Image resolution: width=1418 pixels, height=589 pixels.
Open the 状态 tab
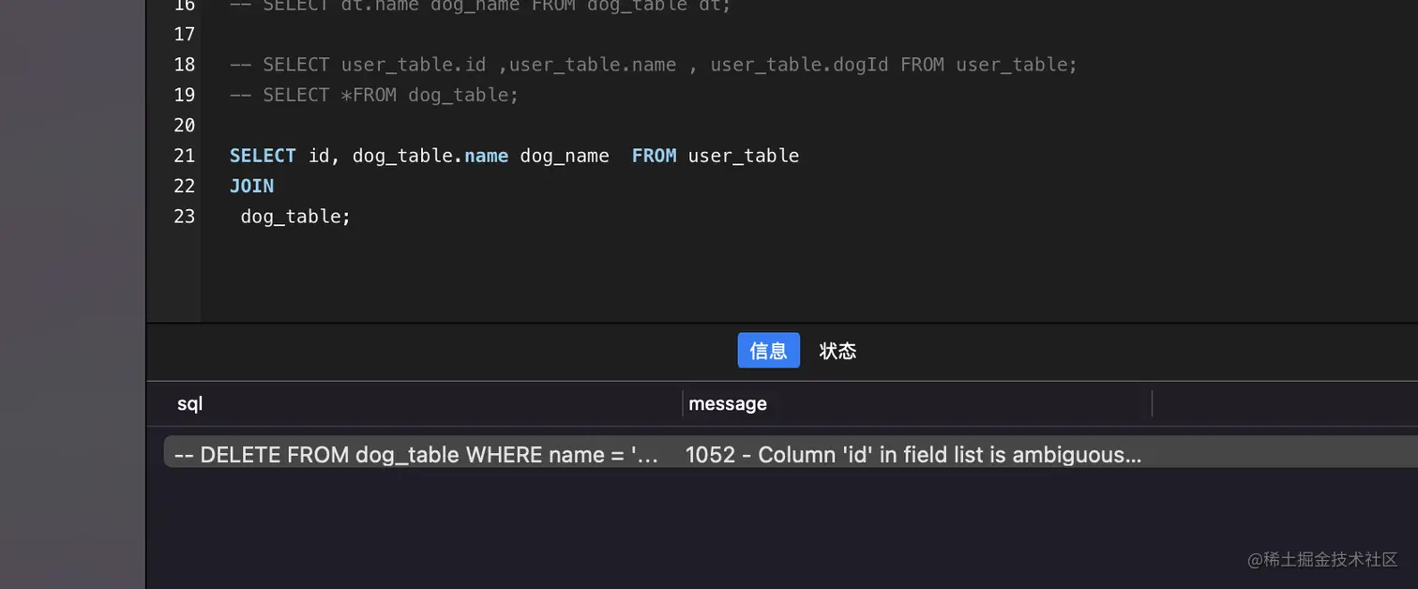(837, 350)
